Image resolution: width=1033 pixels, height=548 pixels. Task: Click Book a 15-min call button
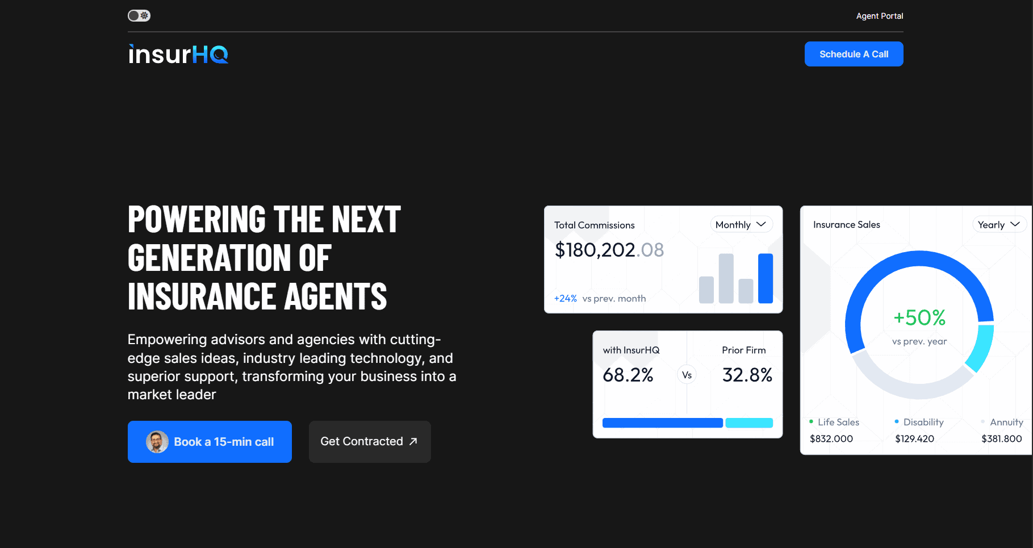coord(210,442)
